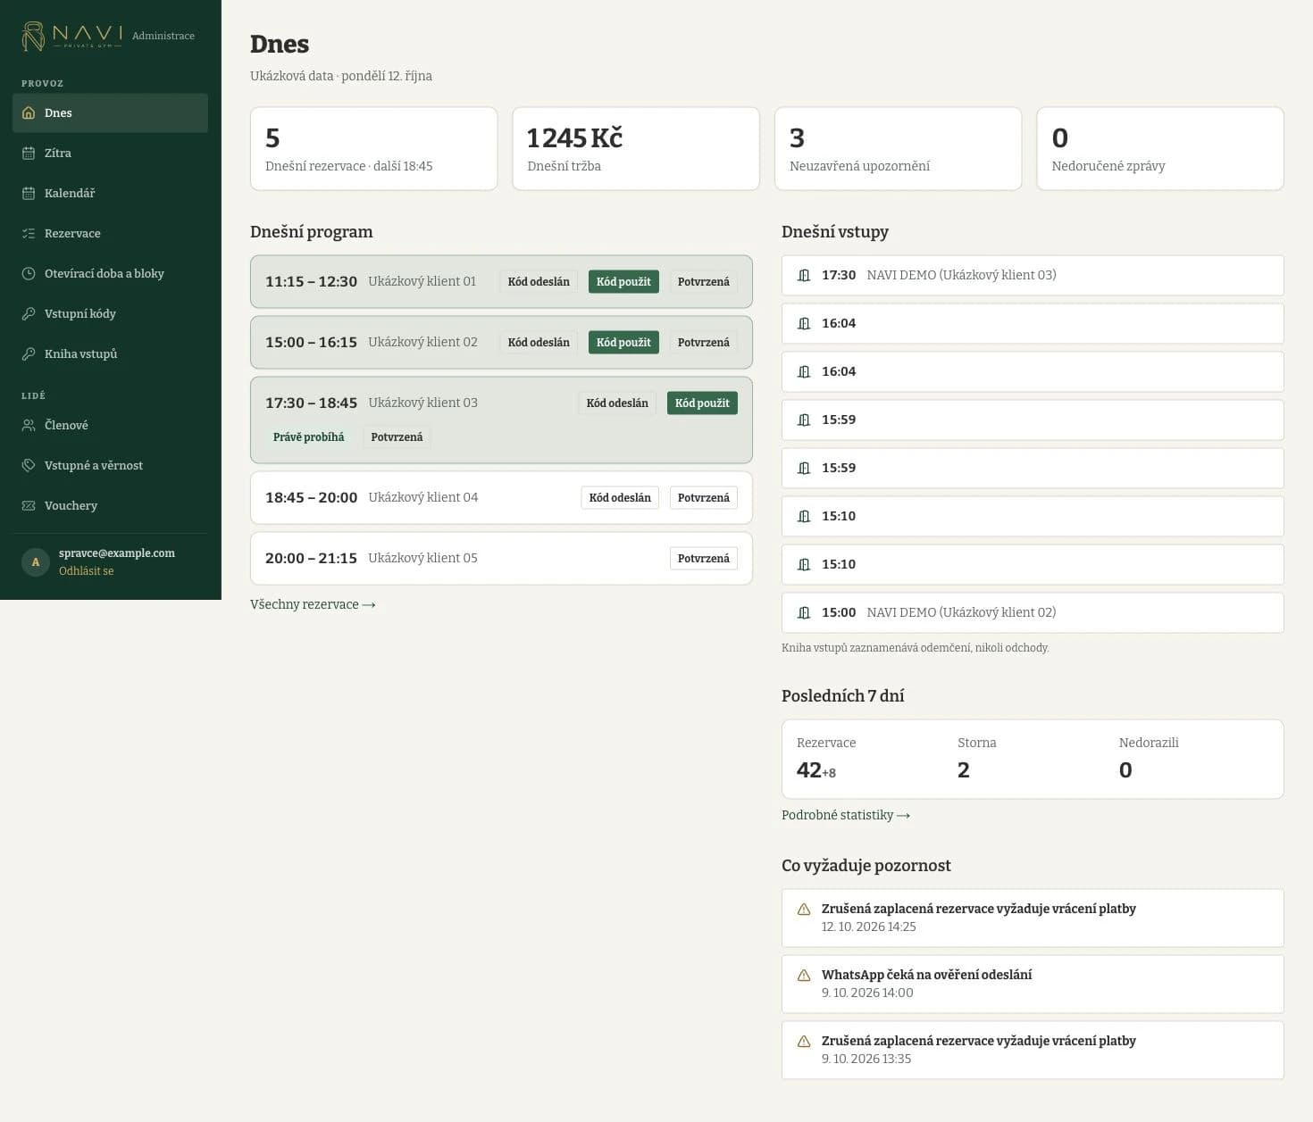Click the ticket icon beside Vouchery
Screen dimensions: 1313x1122
(x=29, y=506)
